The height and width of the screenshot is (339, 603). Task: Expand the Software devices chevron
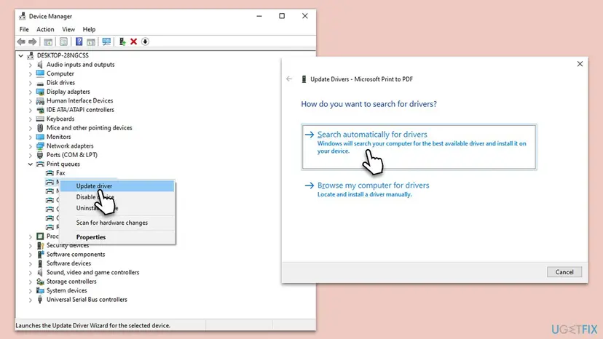(x=31, y=263)
